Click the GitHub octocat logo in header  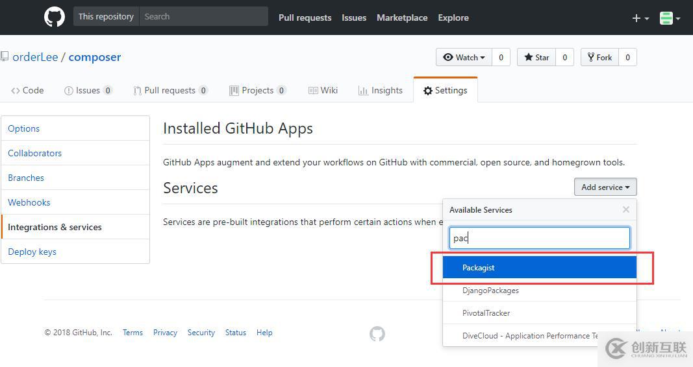click(x=55, y=18)
